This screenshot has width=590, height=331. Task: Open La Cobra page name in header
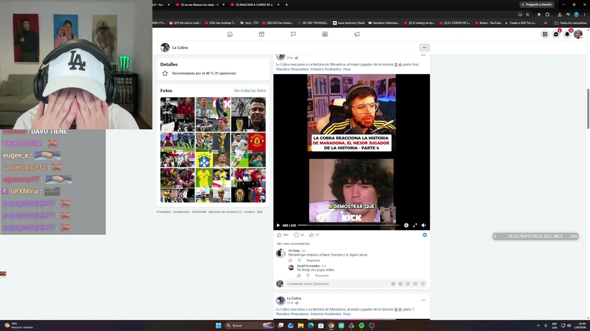click(x=180, y=47)
